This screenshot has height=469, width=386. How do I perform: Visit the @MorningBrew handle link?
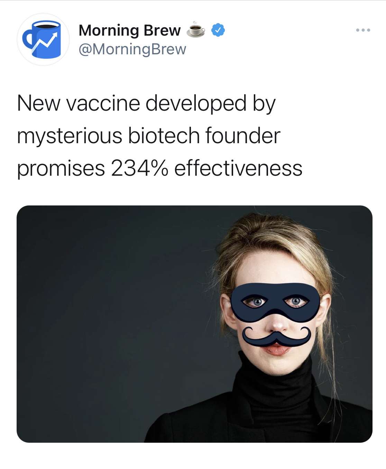(x=132, y=49)
